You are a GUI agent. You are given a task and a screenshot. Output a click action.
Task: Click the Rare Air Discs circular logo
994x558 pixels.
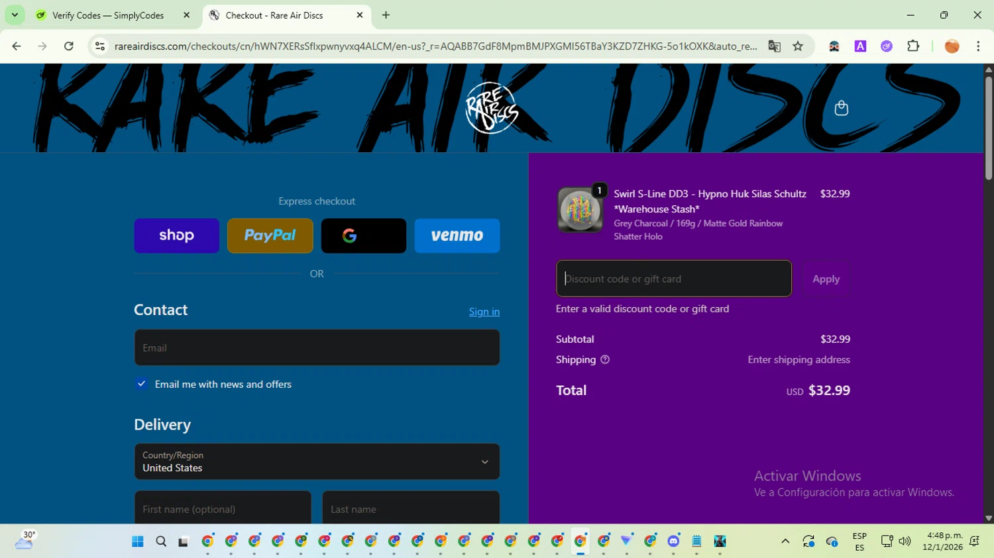[492, 108]
